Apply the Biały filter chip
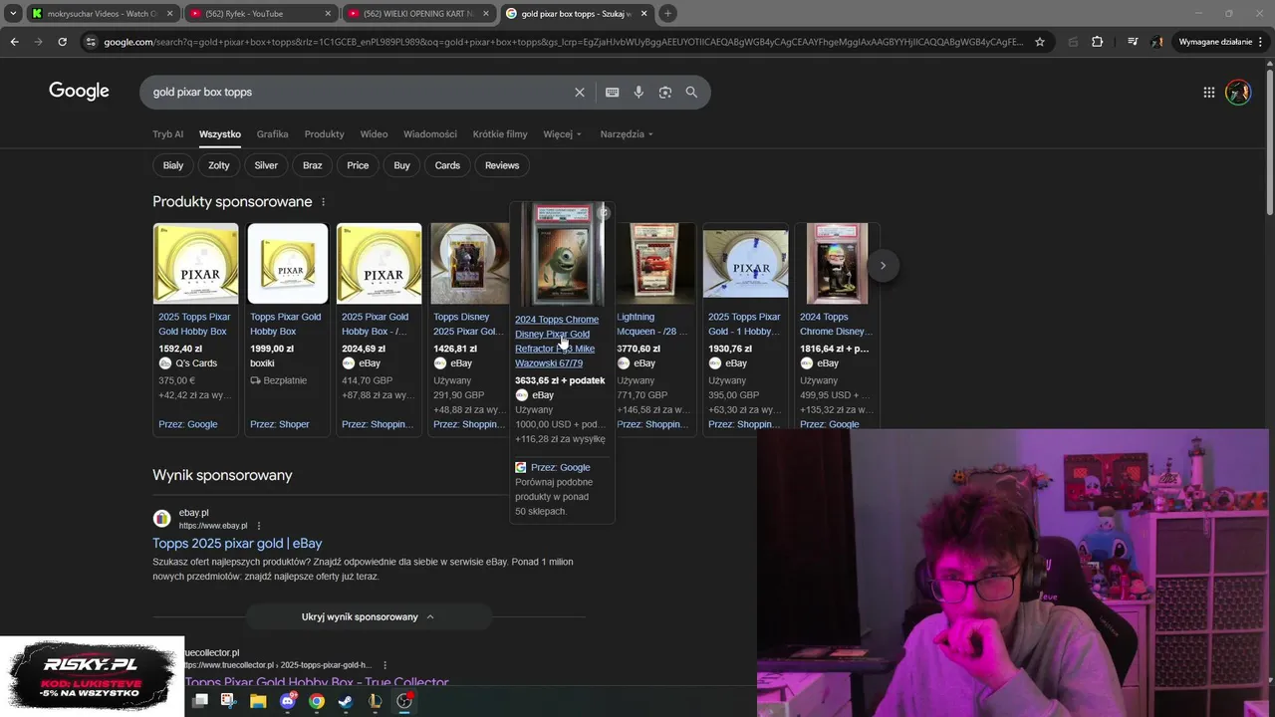 tap(173, 165)
